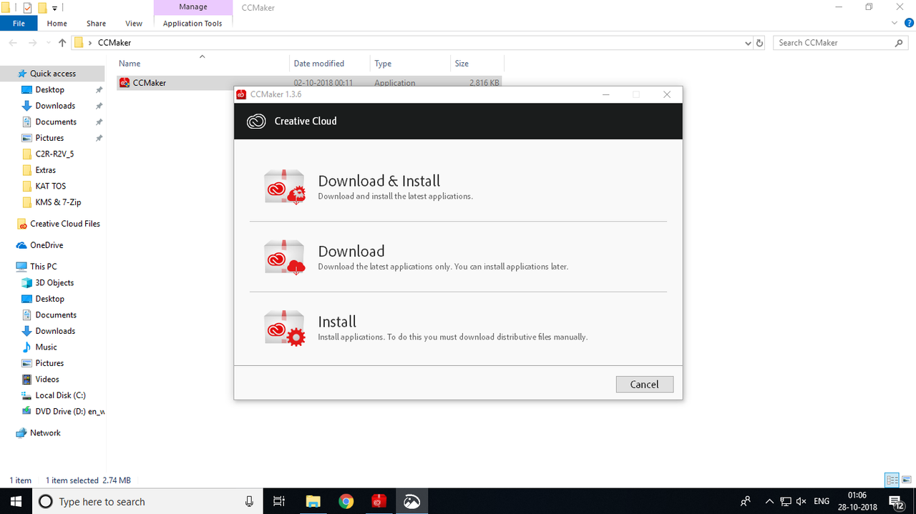Open the Windows Start menu
The width and height of the screenshot is (916, 514).
(x=16, y=501)
